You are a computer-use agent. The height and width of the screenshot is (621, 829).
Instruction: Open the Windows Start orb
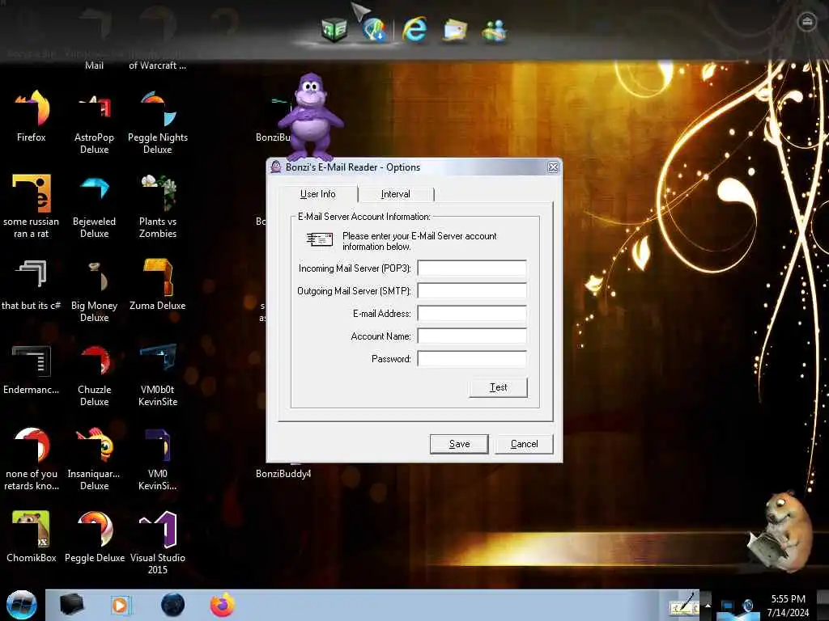click(22, 605)
